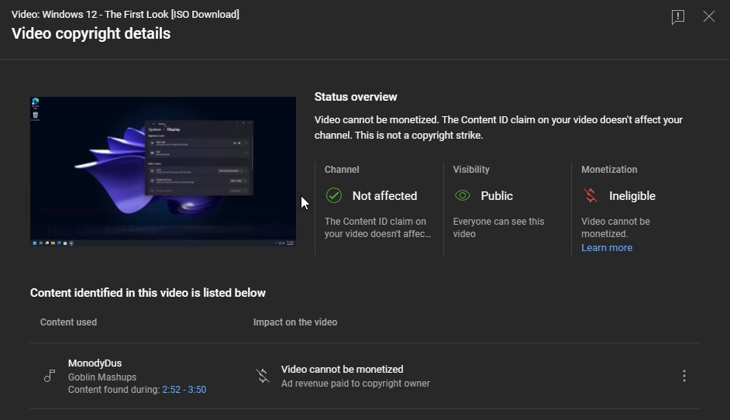Click the send feedback icon
The height and width of the screenshot is (420, 730).
point(678,17)
